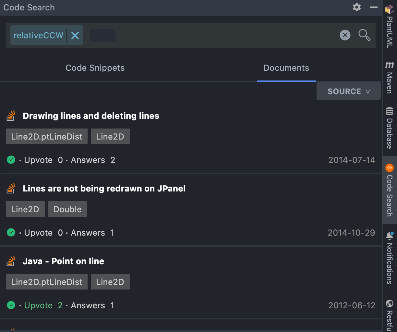Clear the search field with the circled X
397x332 pixels.
coord(345,35)
